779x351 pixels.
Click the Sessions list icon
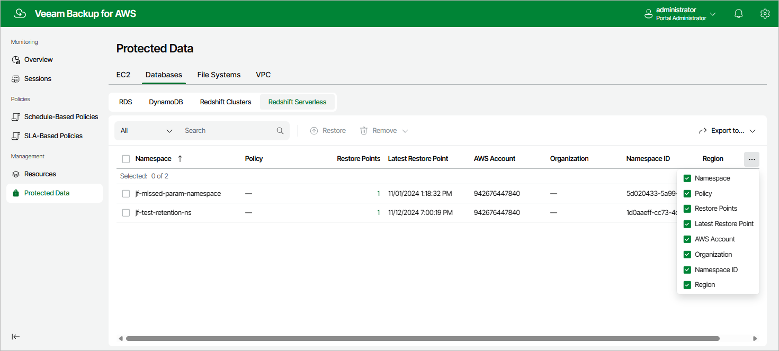(x=16, y=79)
